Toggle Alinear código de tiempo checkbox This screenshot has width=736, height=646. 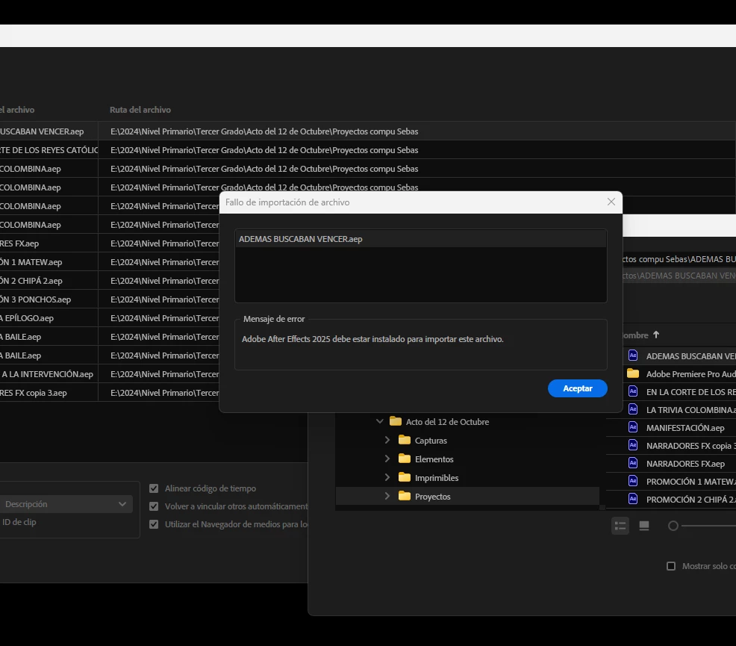pyautogui.click(x=154, y=488)
